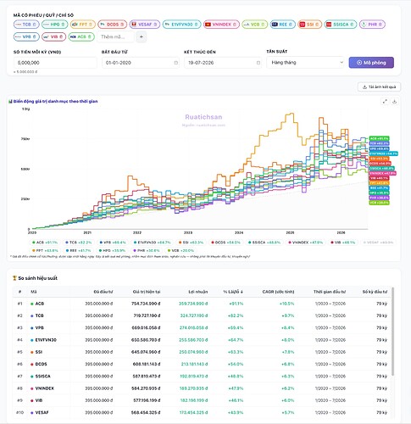The image size is (411, 424).
Task: Delete the VIB chip trash icon
Action: click(x=61, y=36)
